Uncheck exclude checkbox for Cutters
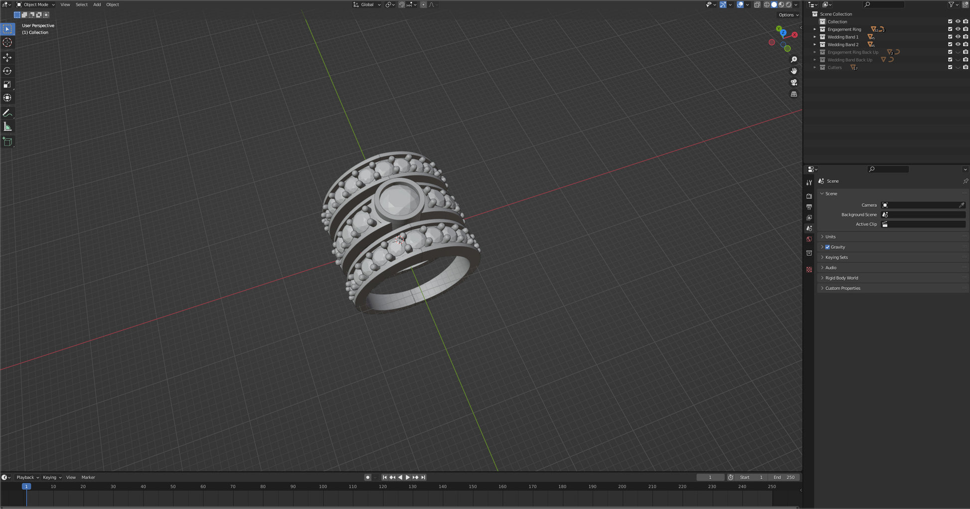The height and width of the screenshot is (509, 970). click(x=950, y=67)
